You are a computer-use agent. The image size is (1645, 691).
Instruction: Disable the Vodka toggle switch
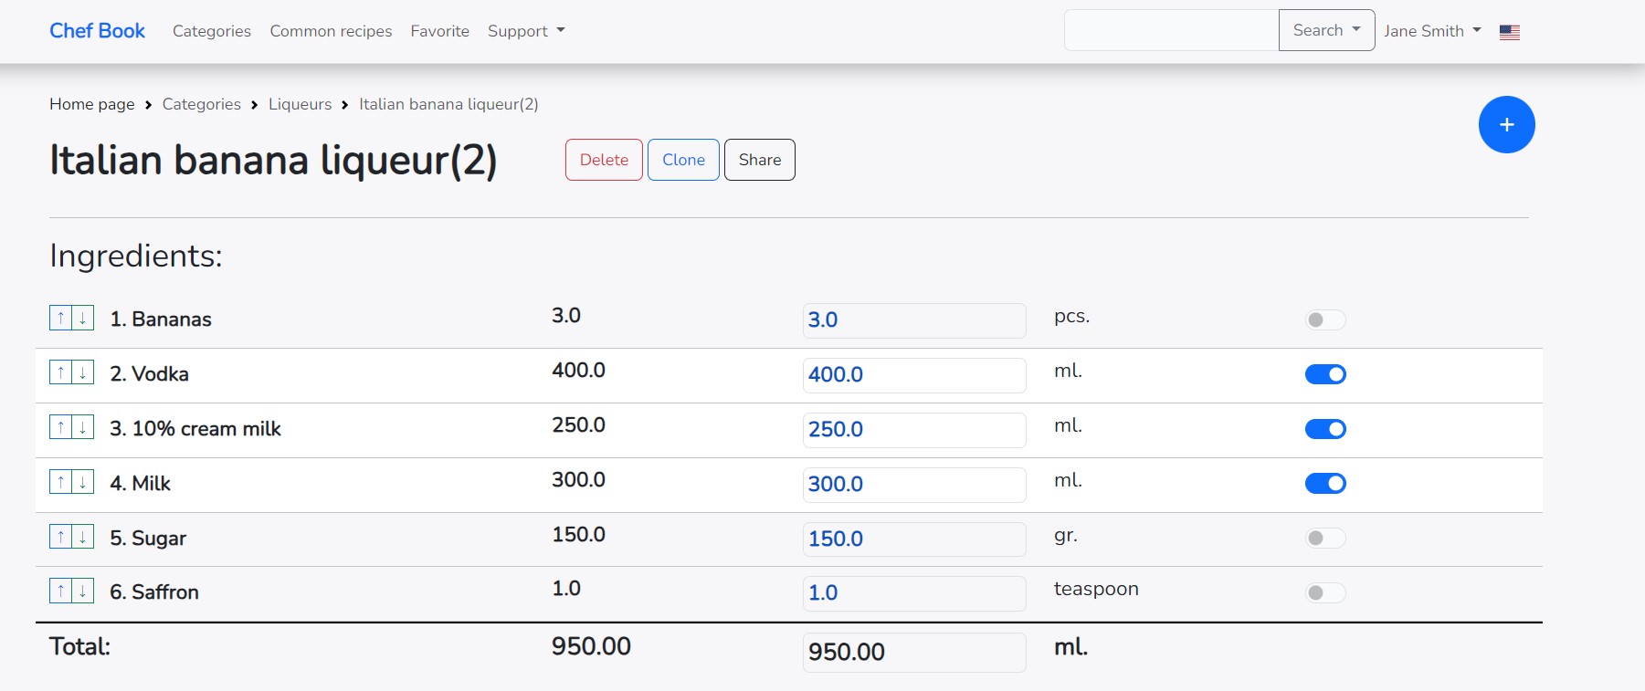coord(1324,374)
